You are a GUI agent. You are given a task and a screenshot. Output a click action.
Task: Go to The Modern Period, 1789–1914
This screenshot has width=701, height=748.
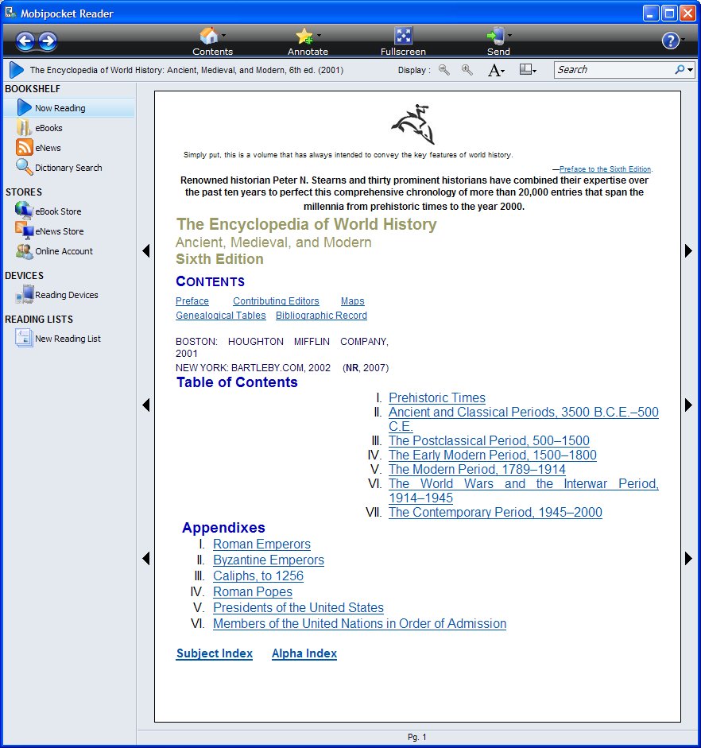[477, 470]
